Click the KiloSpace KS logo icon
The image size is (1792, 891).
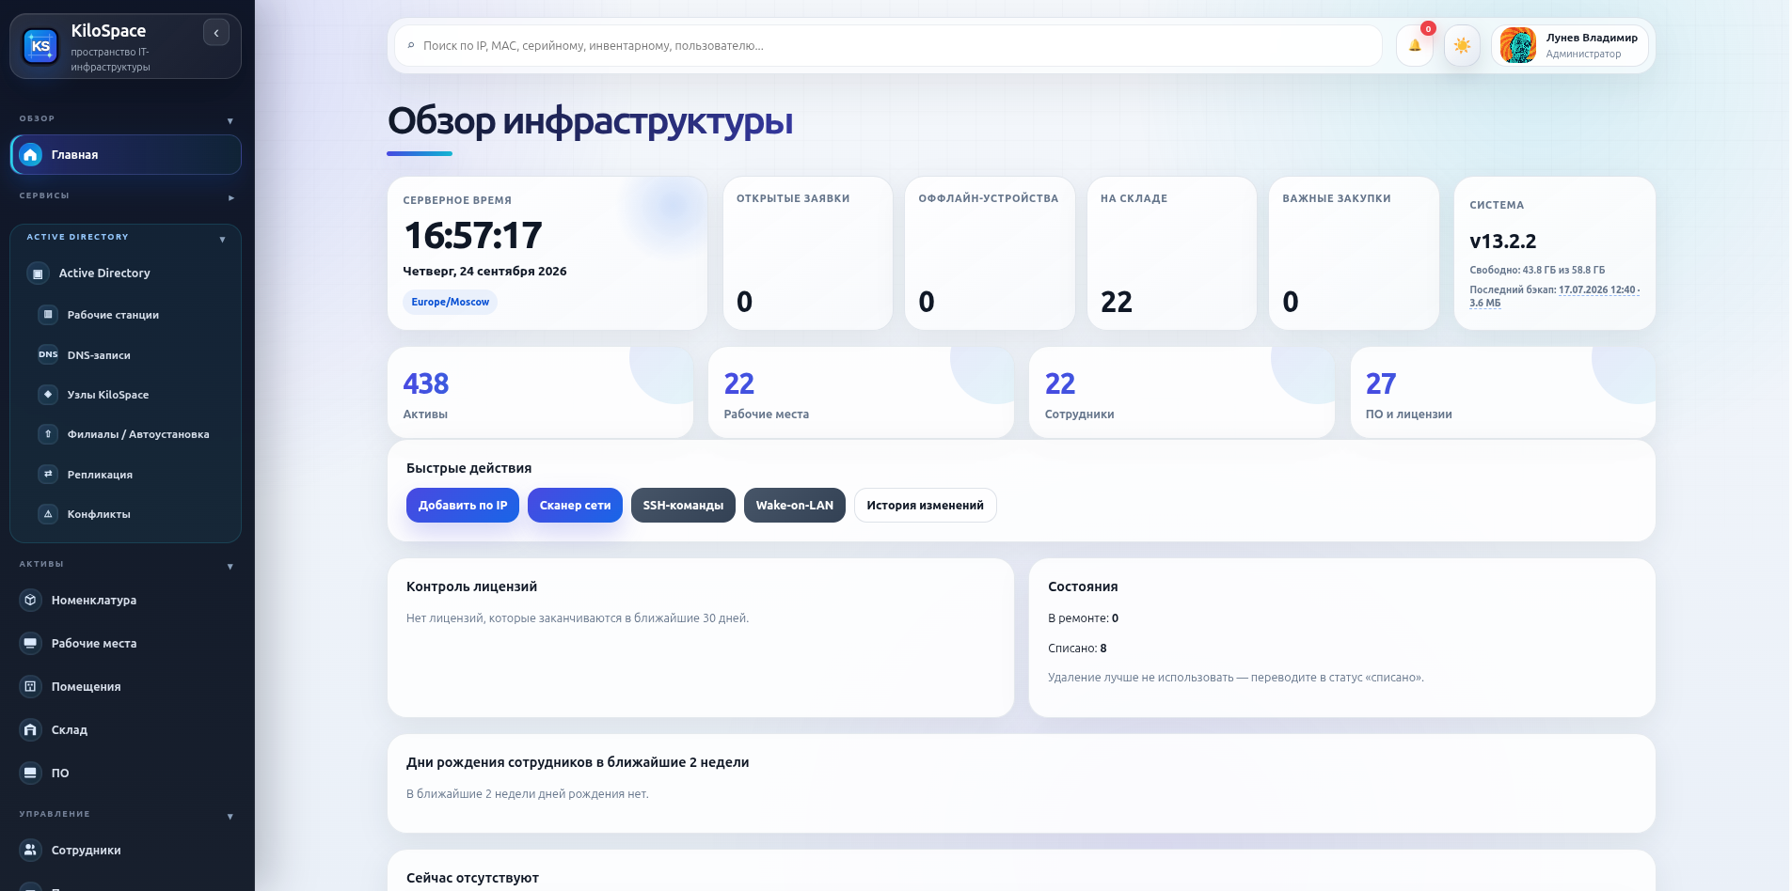(40, 46)
